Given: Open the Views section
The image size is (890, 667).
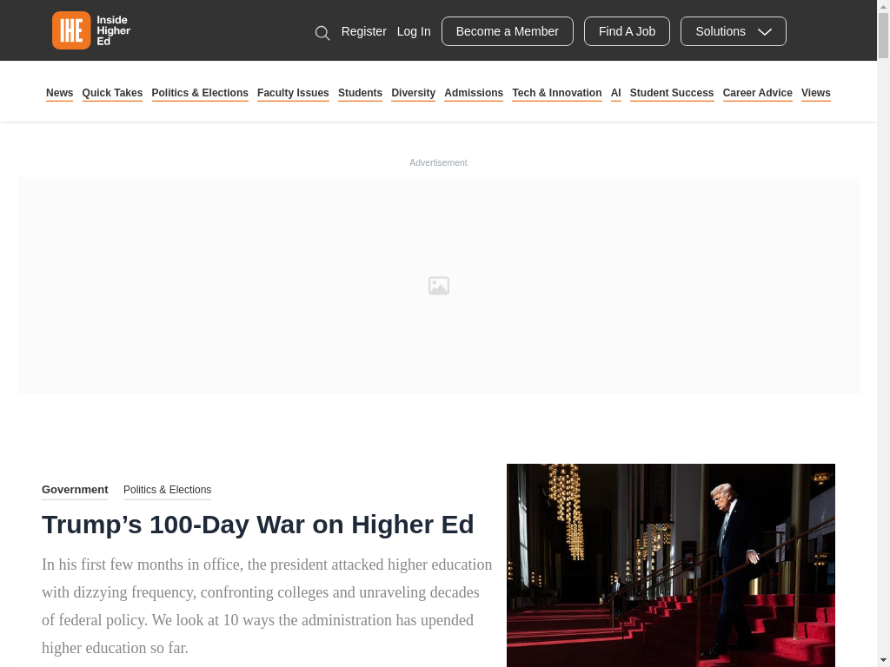Looking at the screenshot, I should click(816, 93).
